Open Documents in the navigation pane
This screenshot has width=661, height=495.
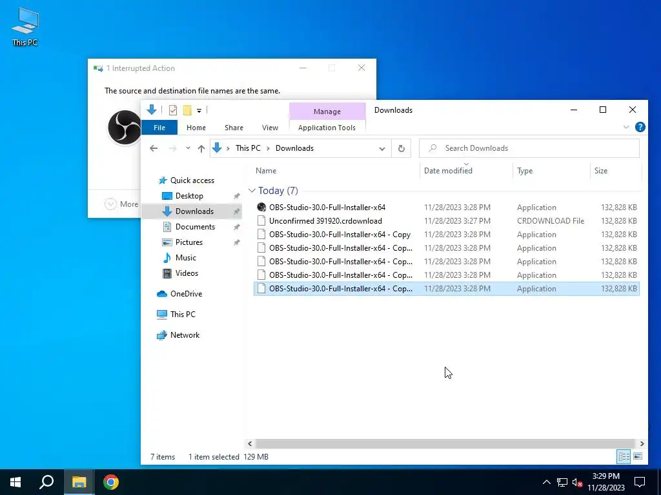pos(195,226)
